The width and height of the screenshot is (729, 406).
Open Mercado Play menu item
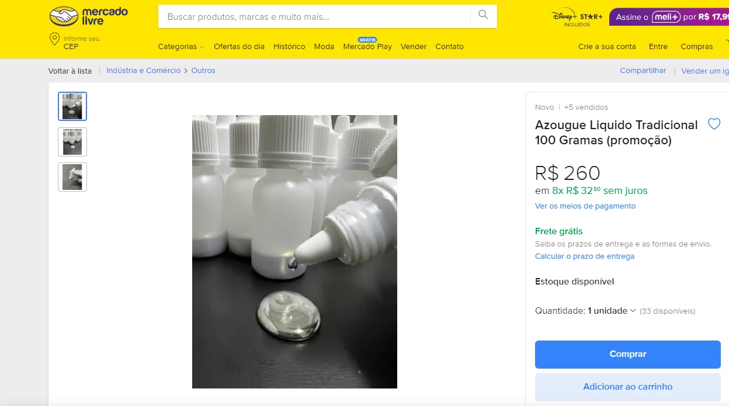(x=367, y=47)
